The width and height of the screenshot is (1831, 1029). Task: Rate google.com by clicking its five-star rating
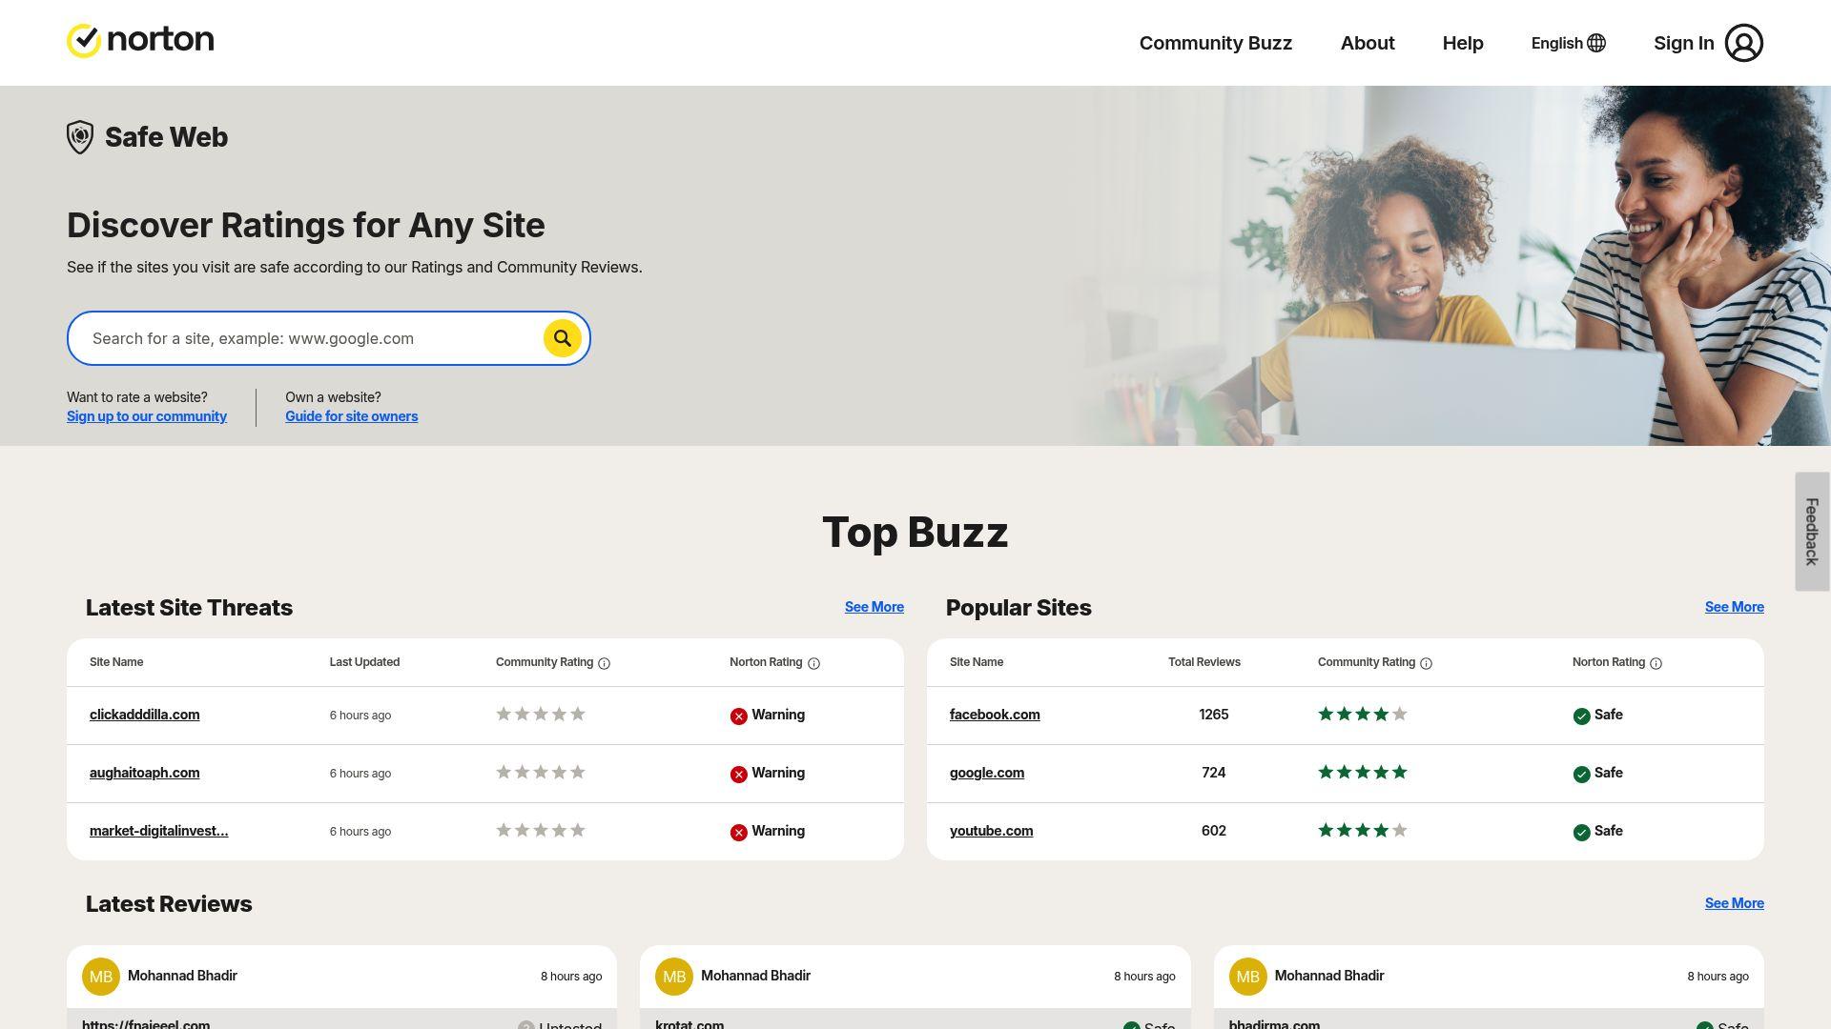pyautogui.click(x=1362, y=772)
